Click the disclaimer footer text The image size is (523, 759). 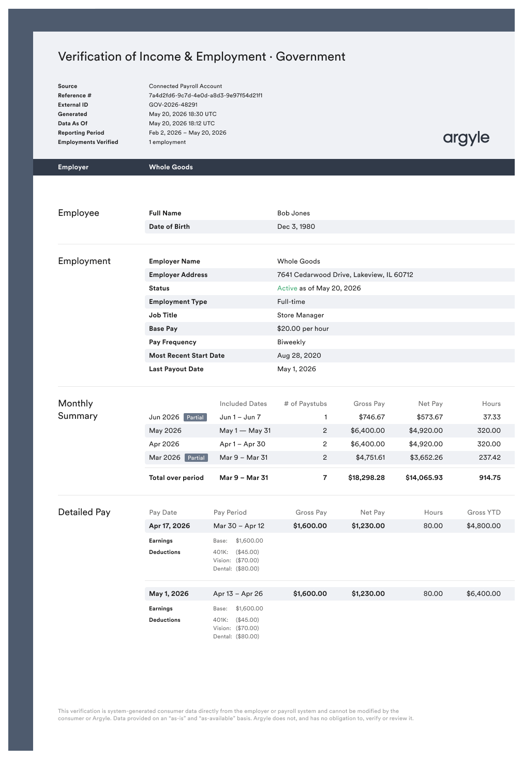[x=236, y=714]
